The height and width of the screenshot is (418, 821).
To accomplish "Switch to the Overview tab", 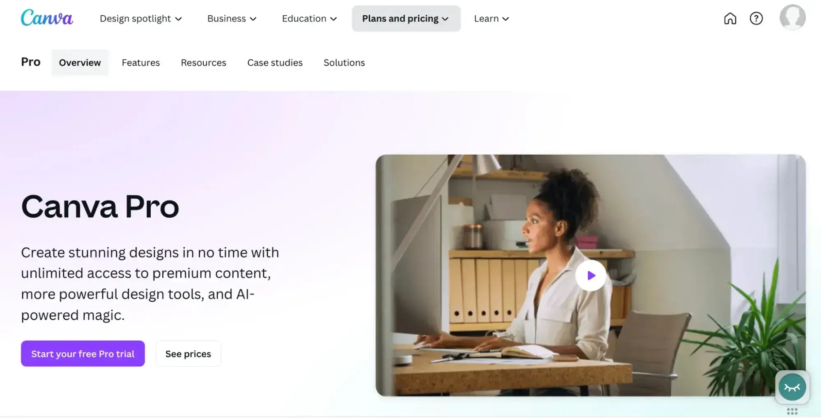I will (x=80, y=62).
